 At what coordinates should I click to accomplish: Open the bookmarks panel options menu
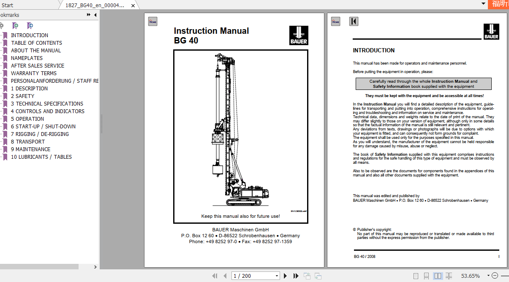tap(88, 15)
